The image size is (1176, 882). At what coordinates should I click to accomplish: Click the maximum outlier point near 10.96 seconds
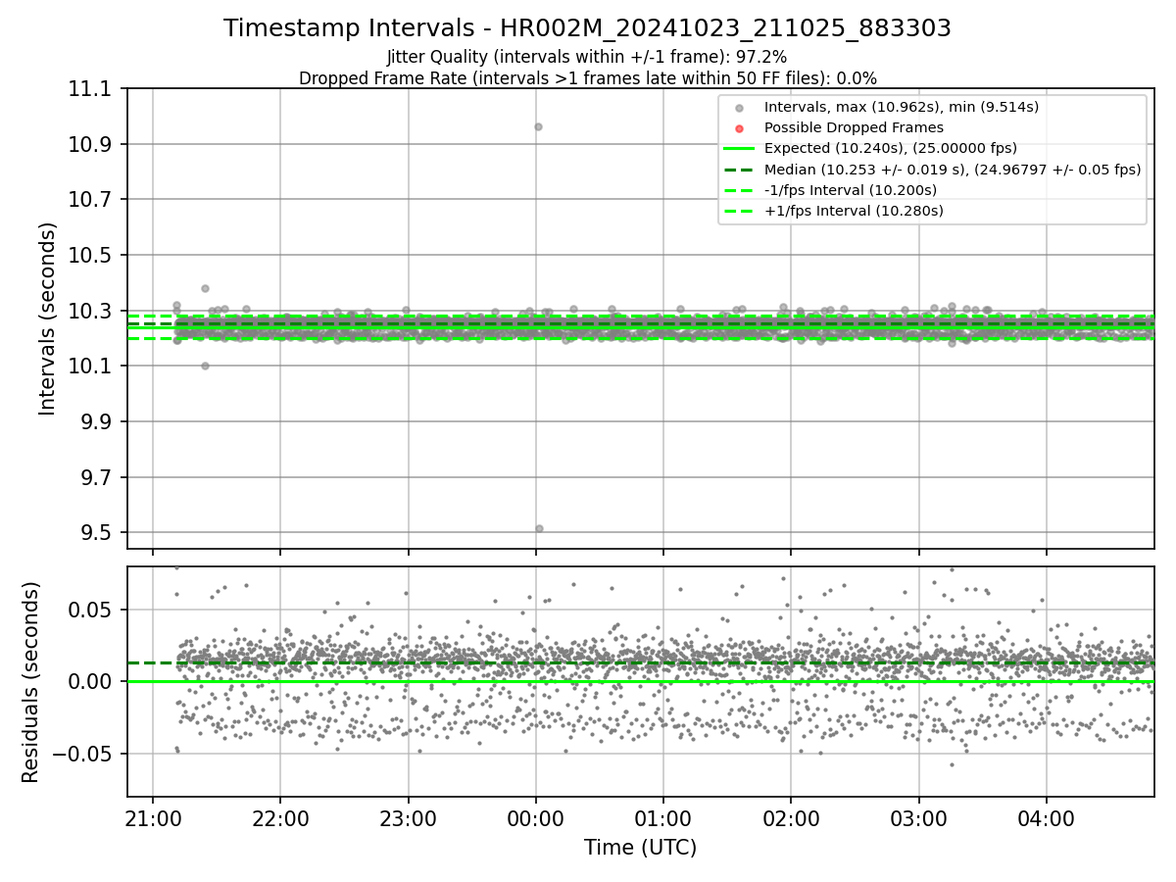[538, 126]
